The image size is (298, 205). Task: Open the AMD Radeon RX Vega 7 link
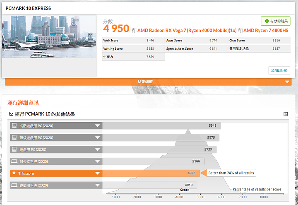coord(187,30)
